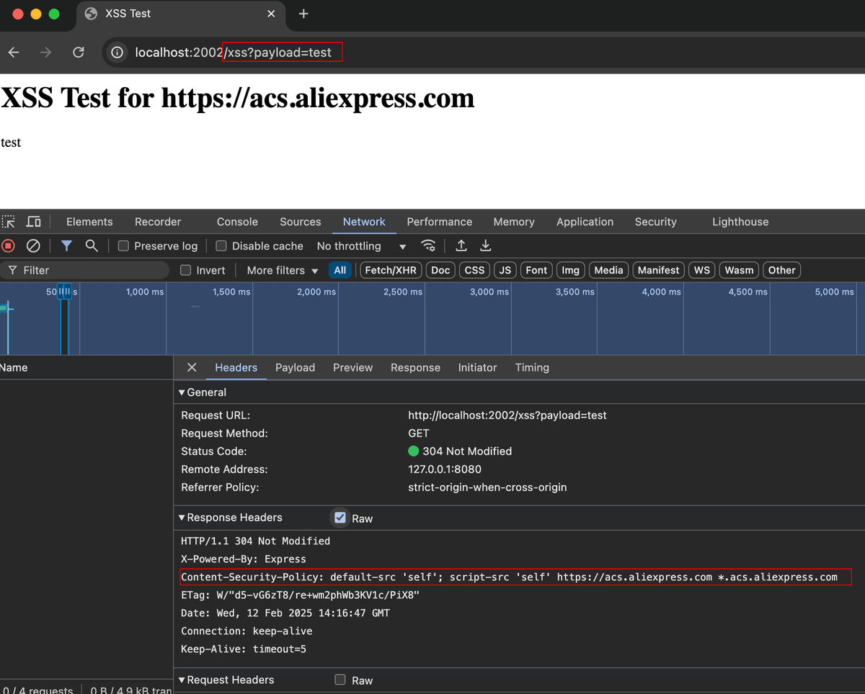The image size is (865, 694).
Task: Expand the Request Headers section
Action: pyautogui.click(x=182, y=680)
